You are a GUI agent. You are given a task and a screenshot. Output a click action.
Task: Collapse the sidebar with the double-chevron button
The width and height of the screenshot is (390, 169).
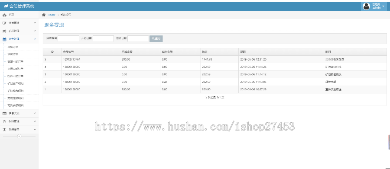19,136
